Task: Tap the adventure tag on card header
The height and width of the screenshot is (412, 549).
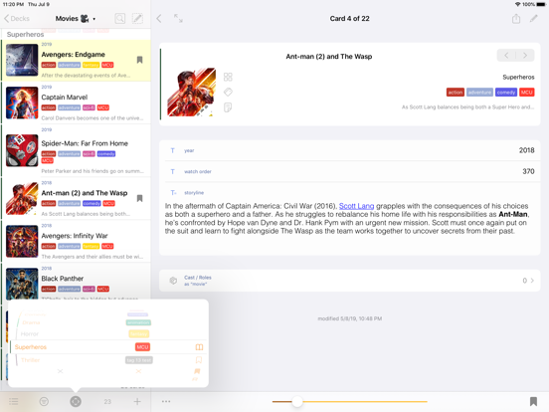Action: 479,93
